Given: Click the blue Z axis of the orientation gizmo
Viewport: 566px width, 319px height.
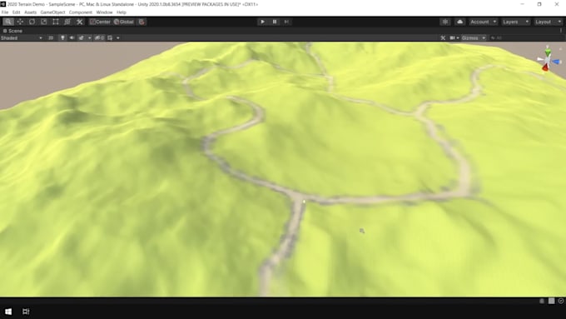Looking at the screenshot, I should 557,62.
